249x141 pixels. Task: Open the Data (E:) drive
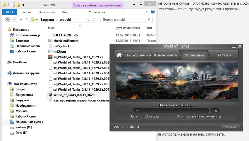coord(21,132)
